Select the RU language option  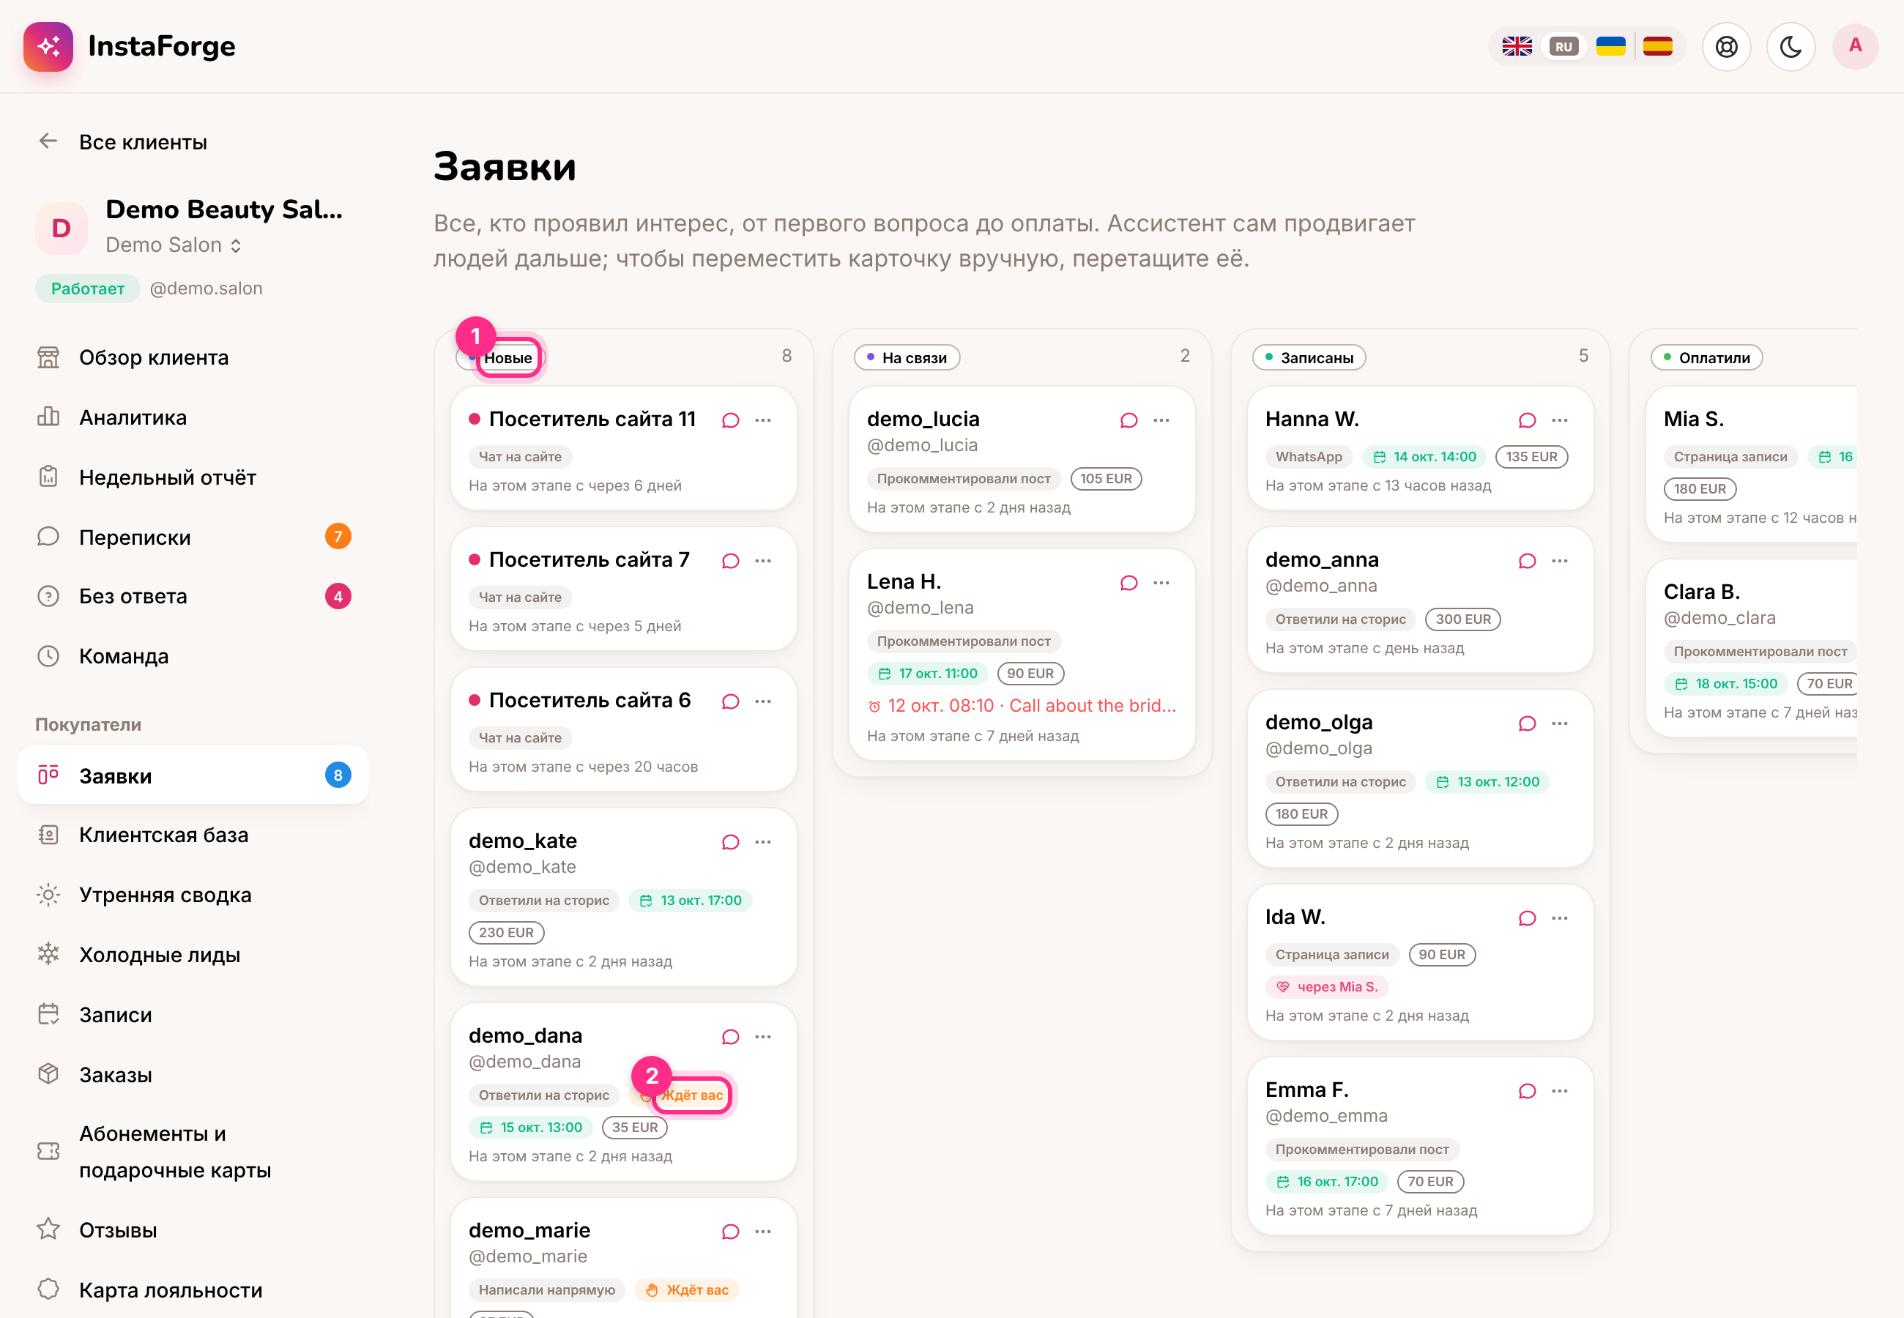click(x=1563, y=46)
